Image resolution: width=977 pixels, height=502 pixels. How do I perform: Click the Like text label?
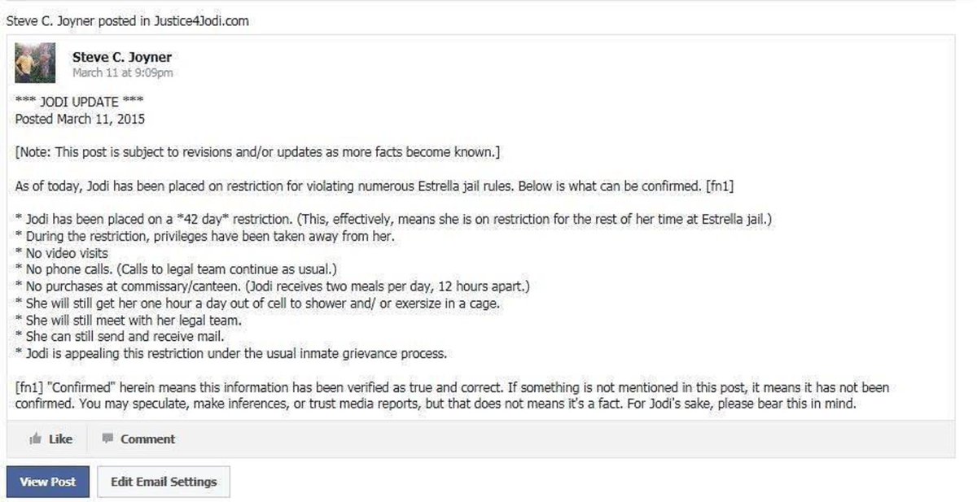60,439
